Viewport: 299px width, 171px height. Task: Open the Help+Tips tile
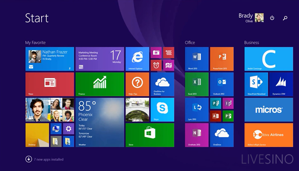click(137, 84)
